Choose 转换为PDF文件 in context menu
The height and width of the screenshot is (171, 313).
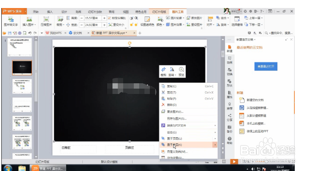pos(188,126)
